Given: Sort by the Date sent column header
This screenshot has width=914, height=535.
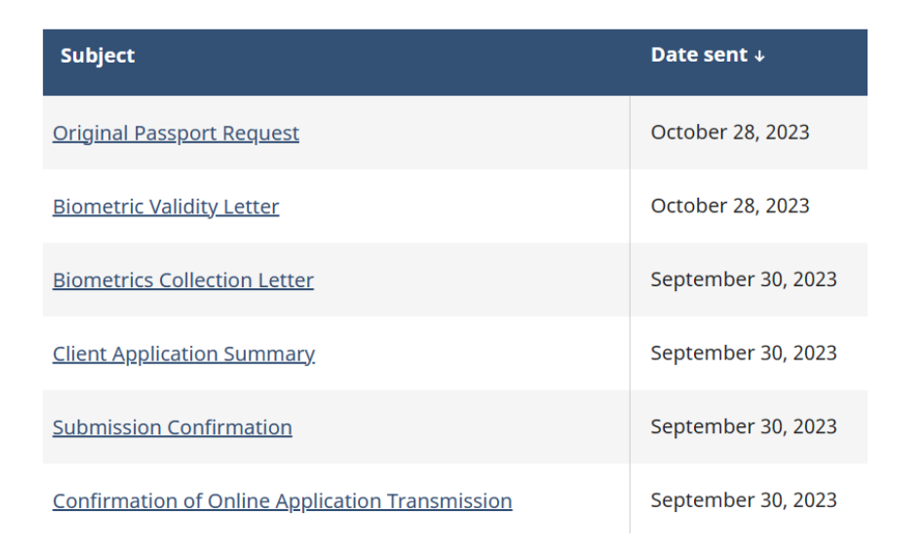Looking at the screenshot, I should pos(699,55).
